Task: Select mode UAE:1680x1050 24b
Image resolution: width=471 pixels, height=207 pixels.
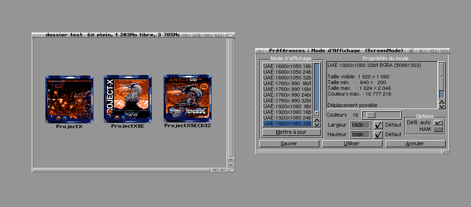Action: (x=288, y=72)
